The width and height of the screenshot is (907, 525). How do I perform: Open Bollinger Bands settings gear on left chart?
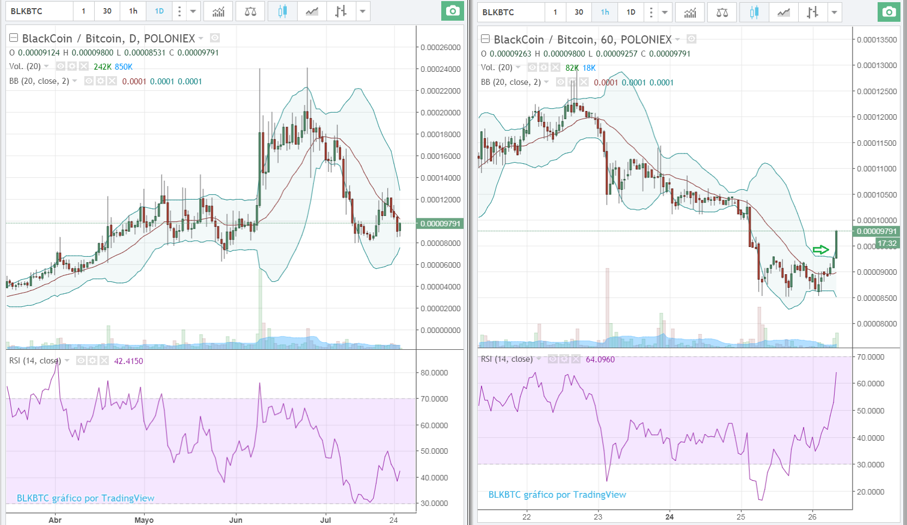(x=100, y=81)
